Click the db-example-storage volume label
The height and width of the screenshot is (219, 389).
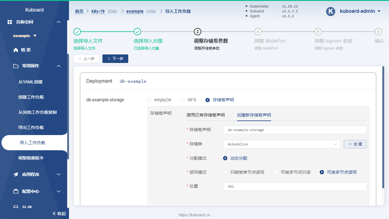click(105, 100)
